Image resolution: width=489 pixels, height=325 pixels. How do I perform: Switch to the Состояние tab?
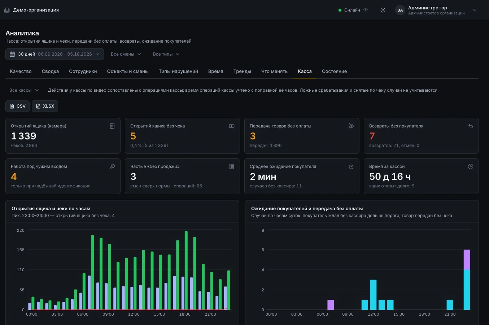click(335, 71)
